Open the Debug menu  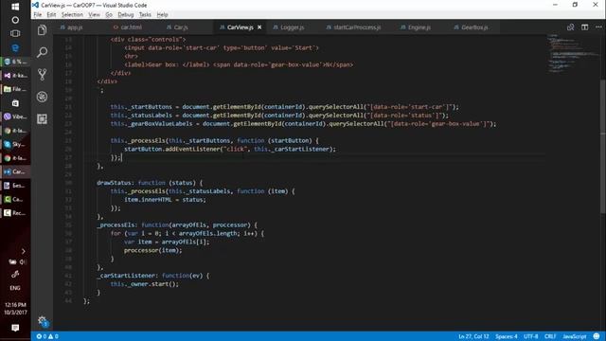(126, 15)
